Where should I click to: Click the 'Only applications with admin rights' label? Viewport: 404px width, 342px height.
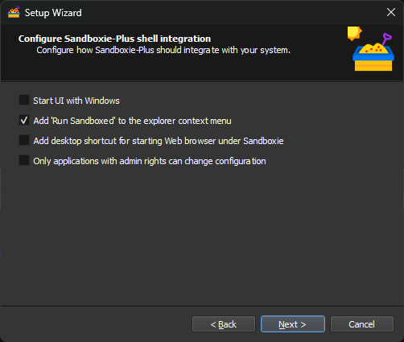(150, 161)
